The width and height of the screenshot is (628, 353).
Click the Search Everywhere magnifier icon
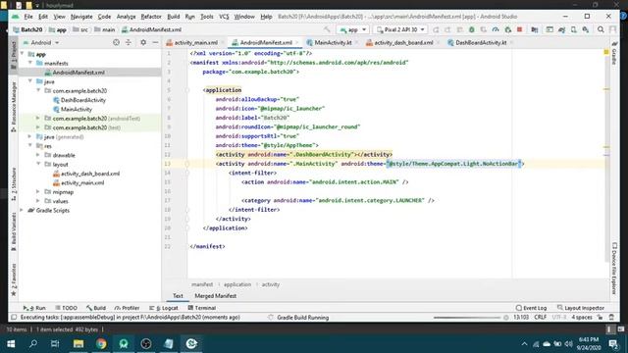point(601,29)
